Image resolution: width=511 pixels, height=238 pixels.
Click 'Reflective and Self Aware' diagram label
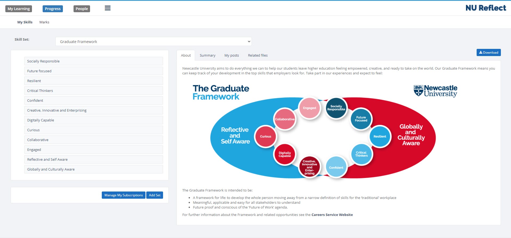(x=235, y=136)
